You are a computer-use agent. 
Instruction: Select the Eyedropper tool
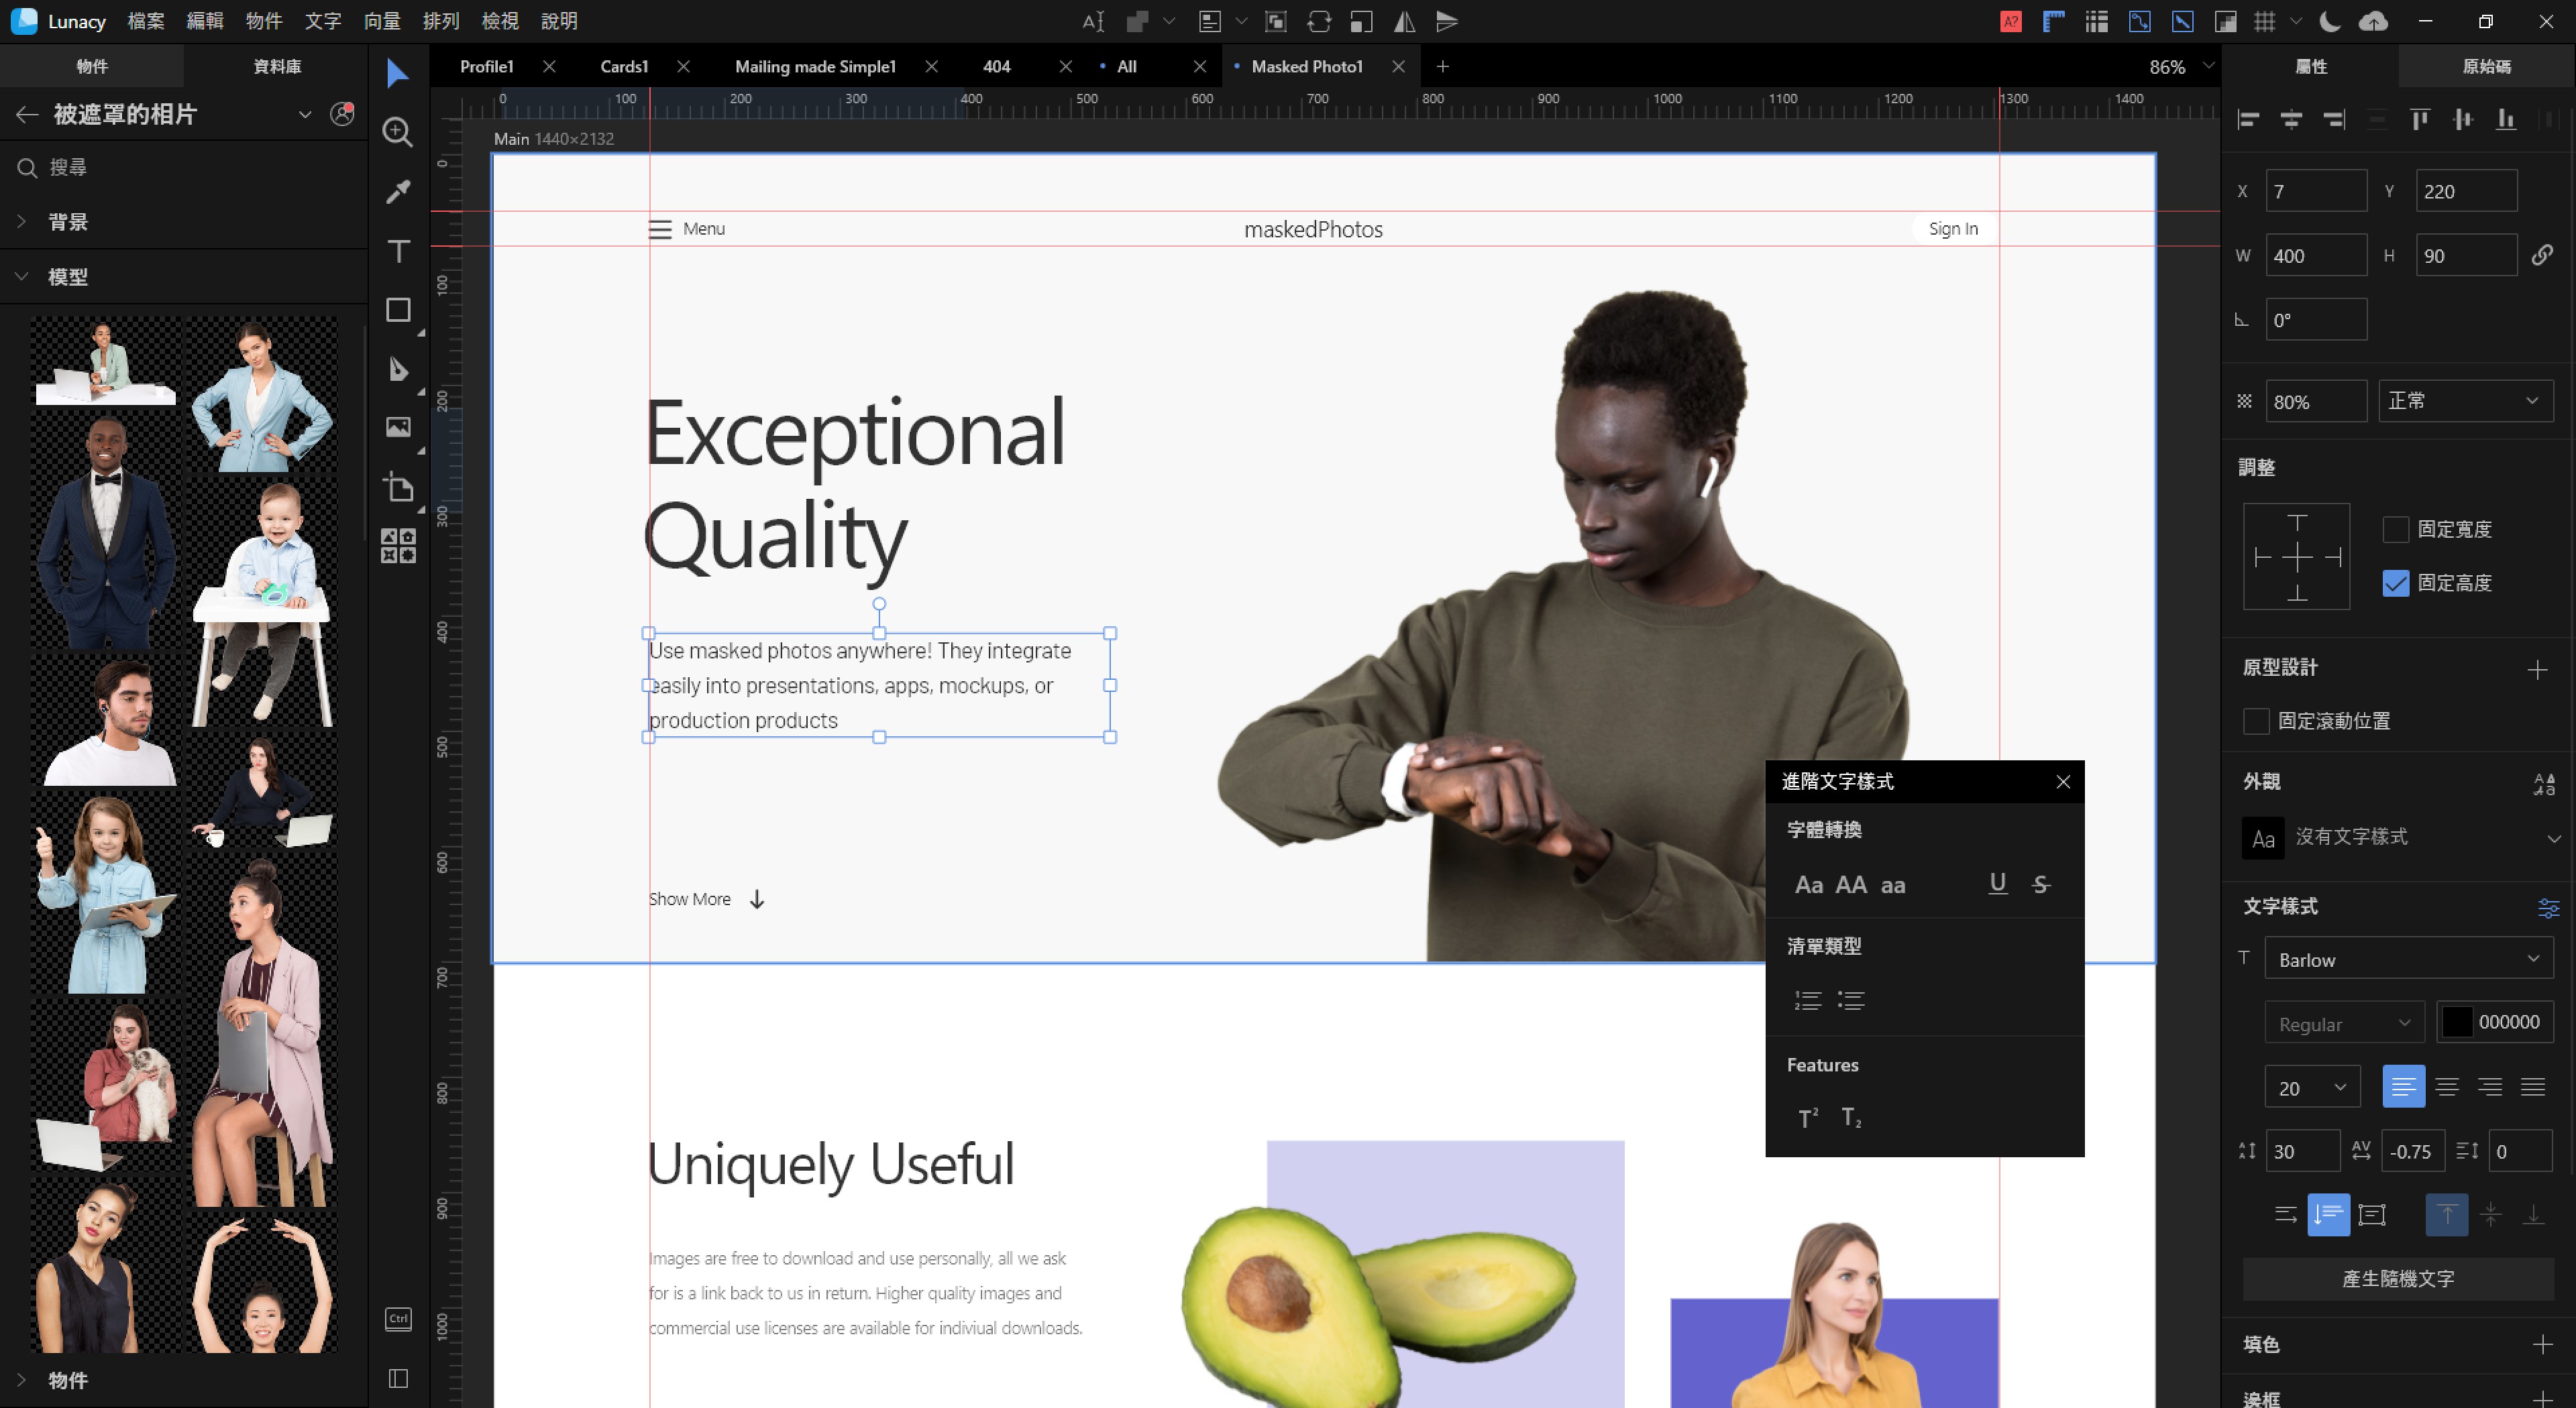(x=398, y=191)
